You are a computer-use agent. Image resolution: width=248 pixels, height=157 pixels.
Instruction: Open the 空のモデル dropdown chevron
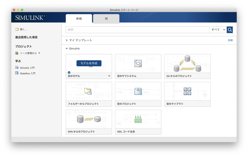(109, 76)
